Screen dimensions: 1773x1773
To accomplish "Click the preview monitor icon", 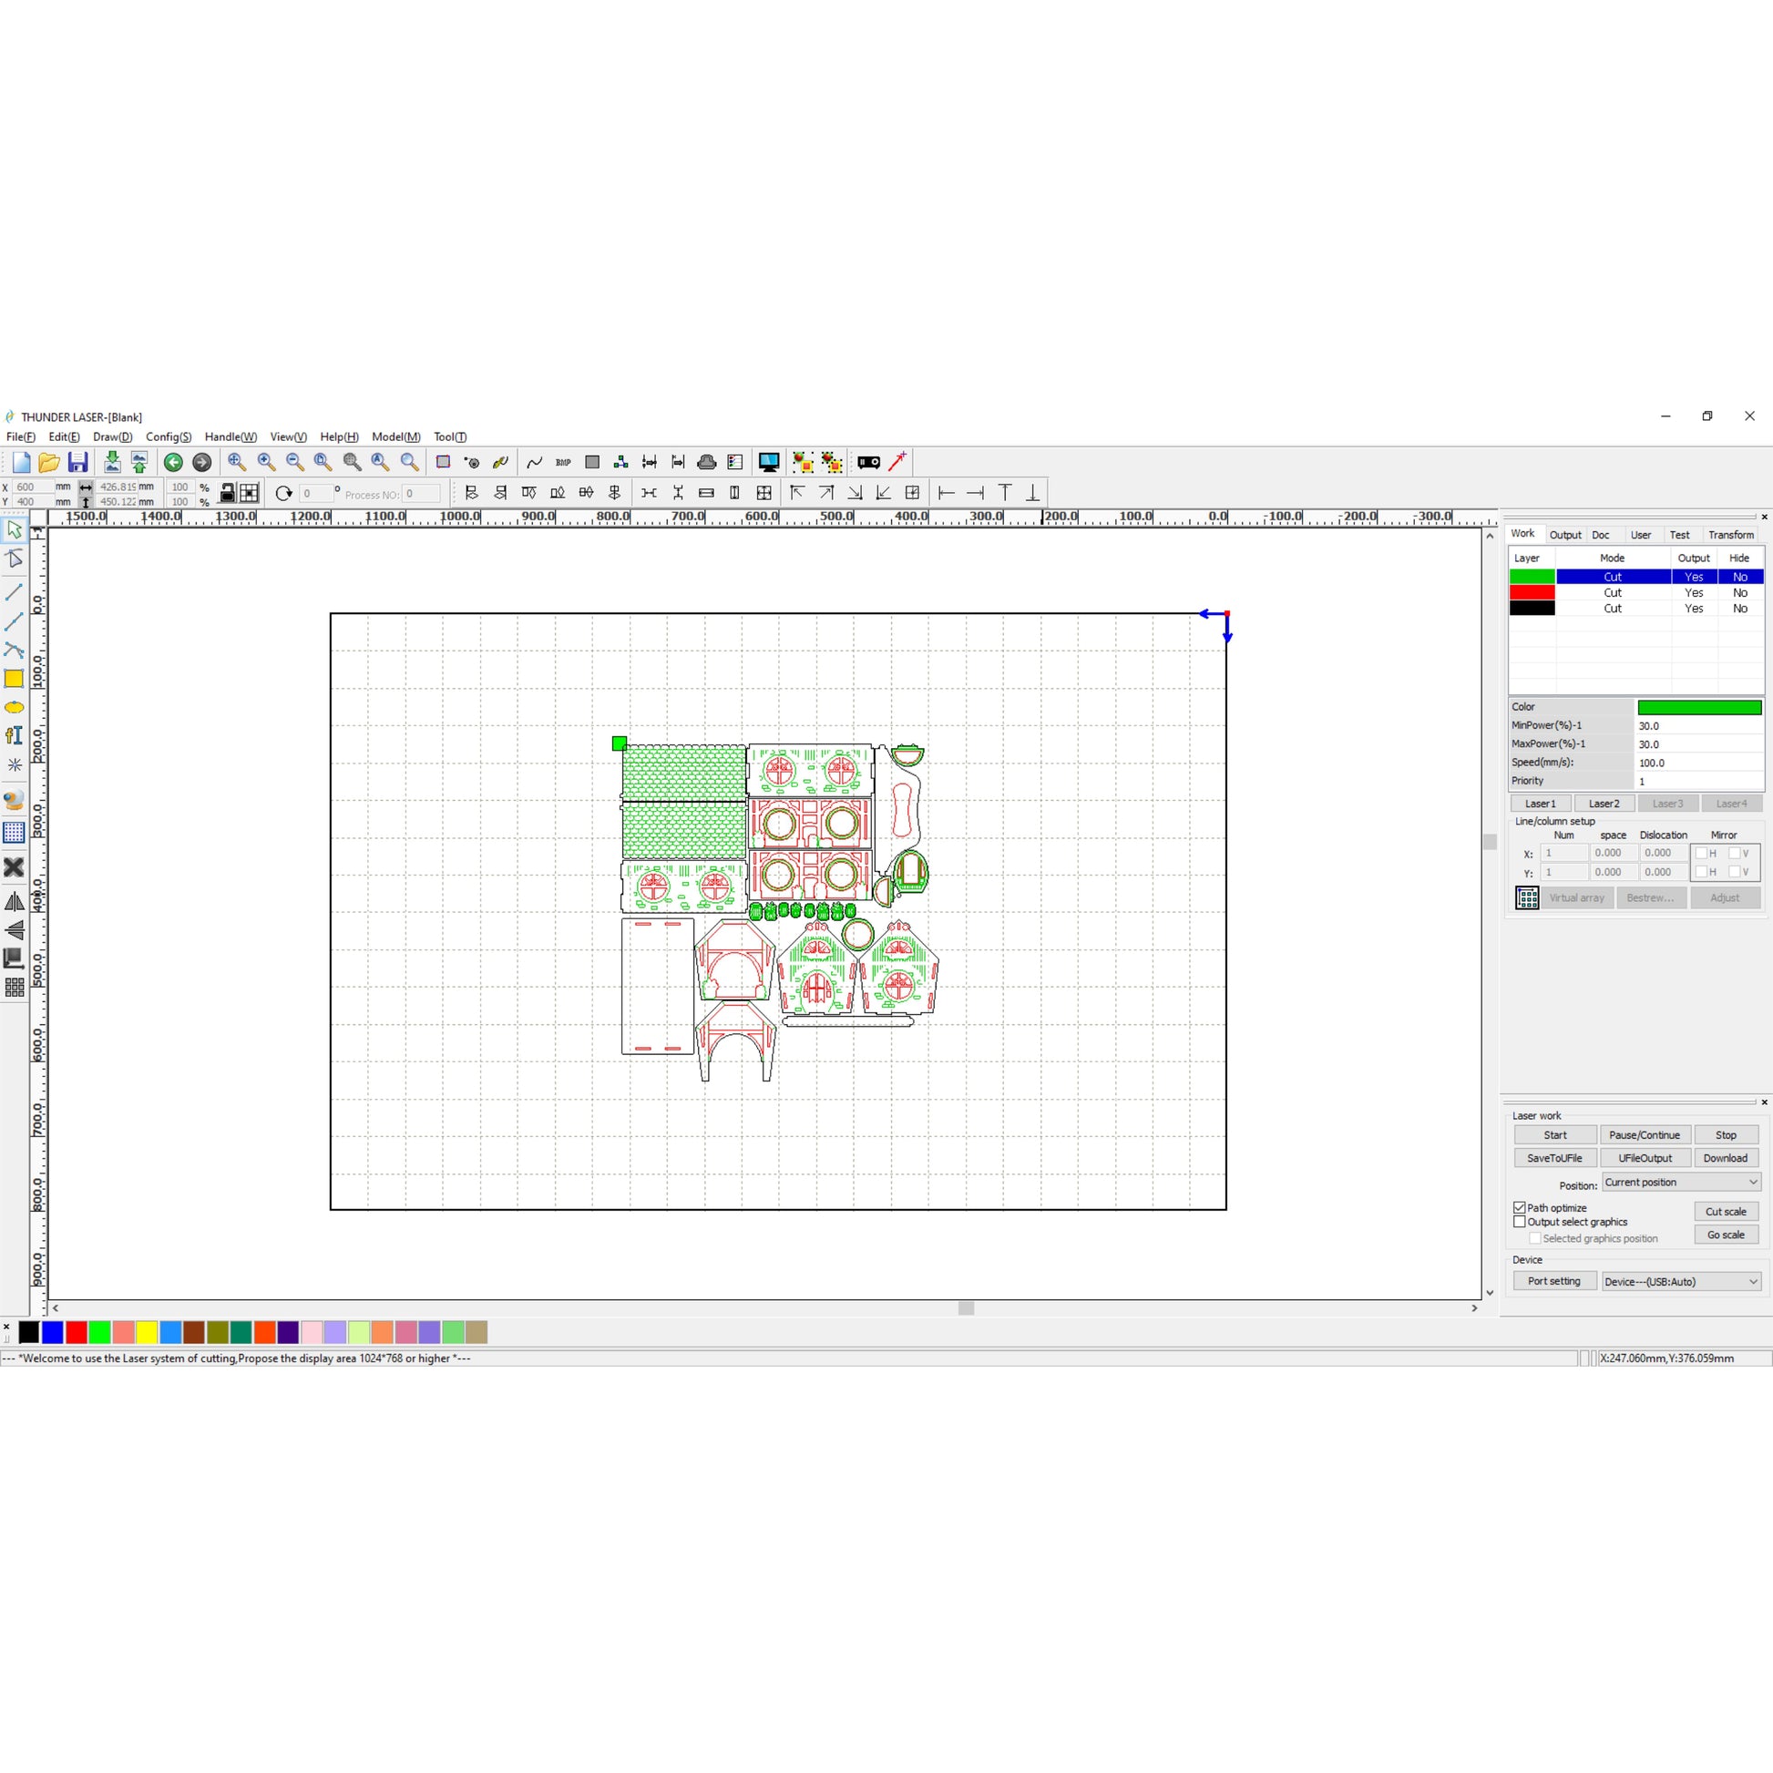I will [x=768, y=463].
